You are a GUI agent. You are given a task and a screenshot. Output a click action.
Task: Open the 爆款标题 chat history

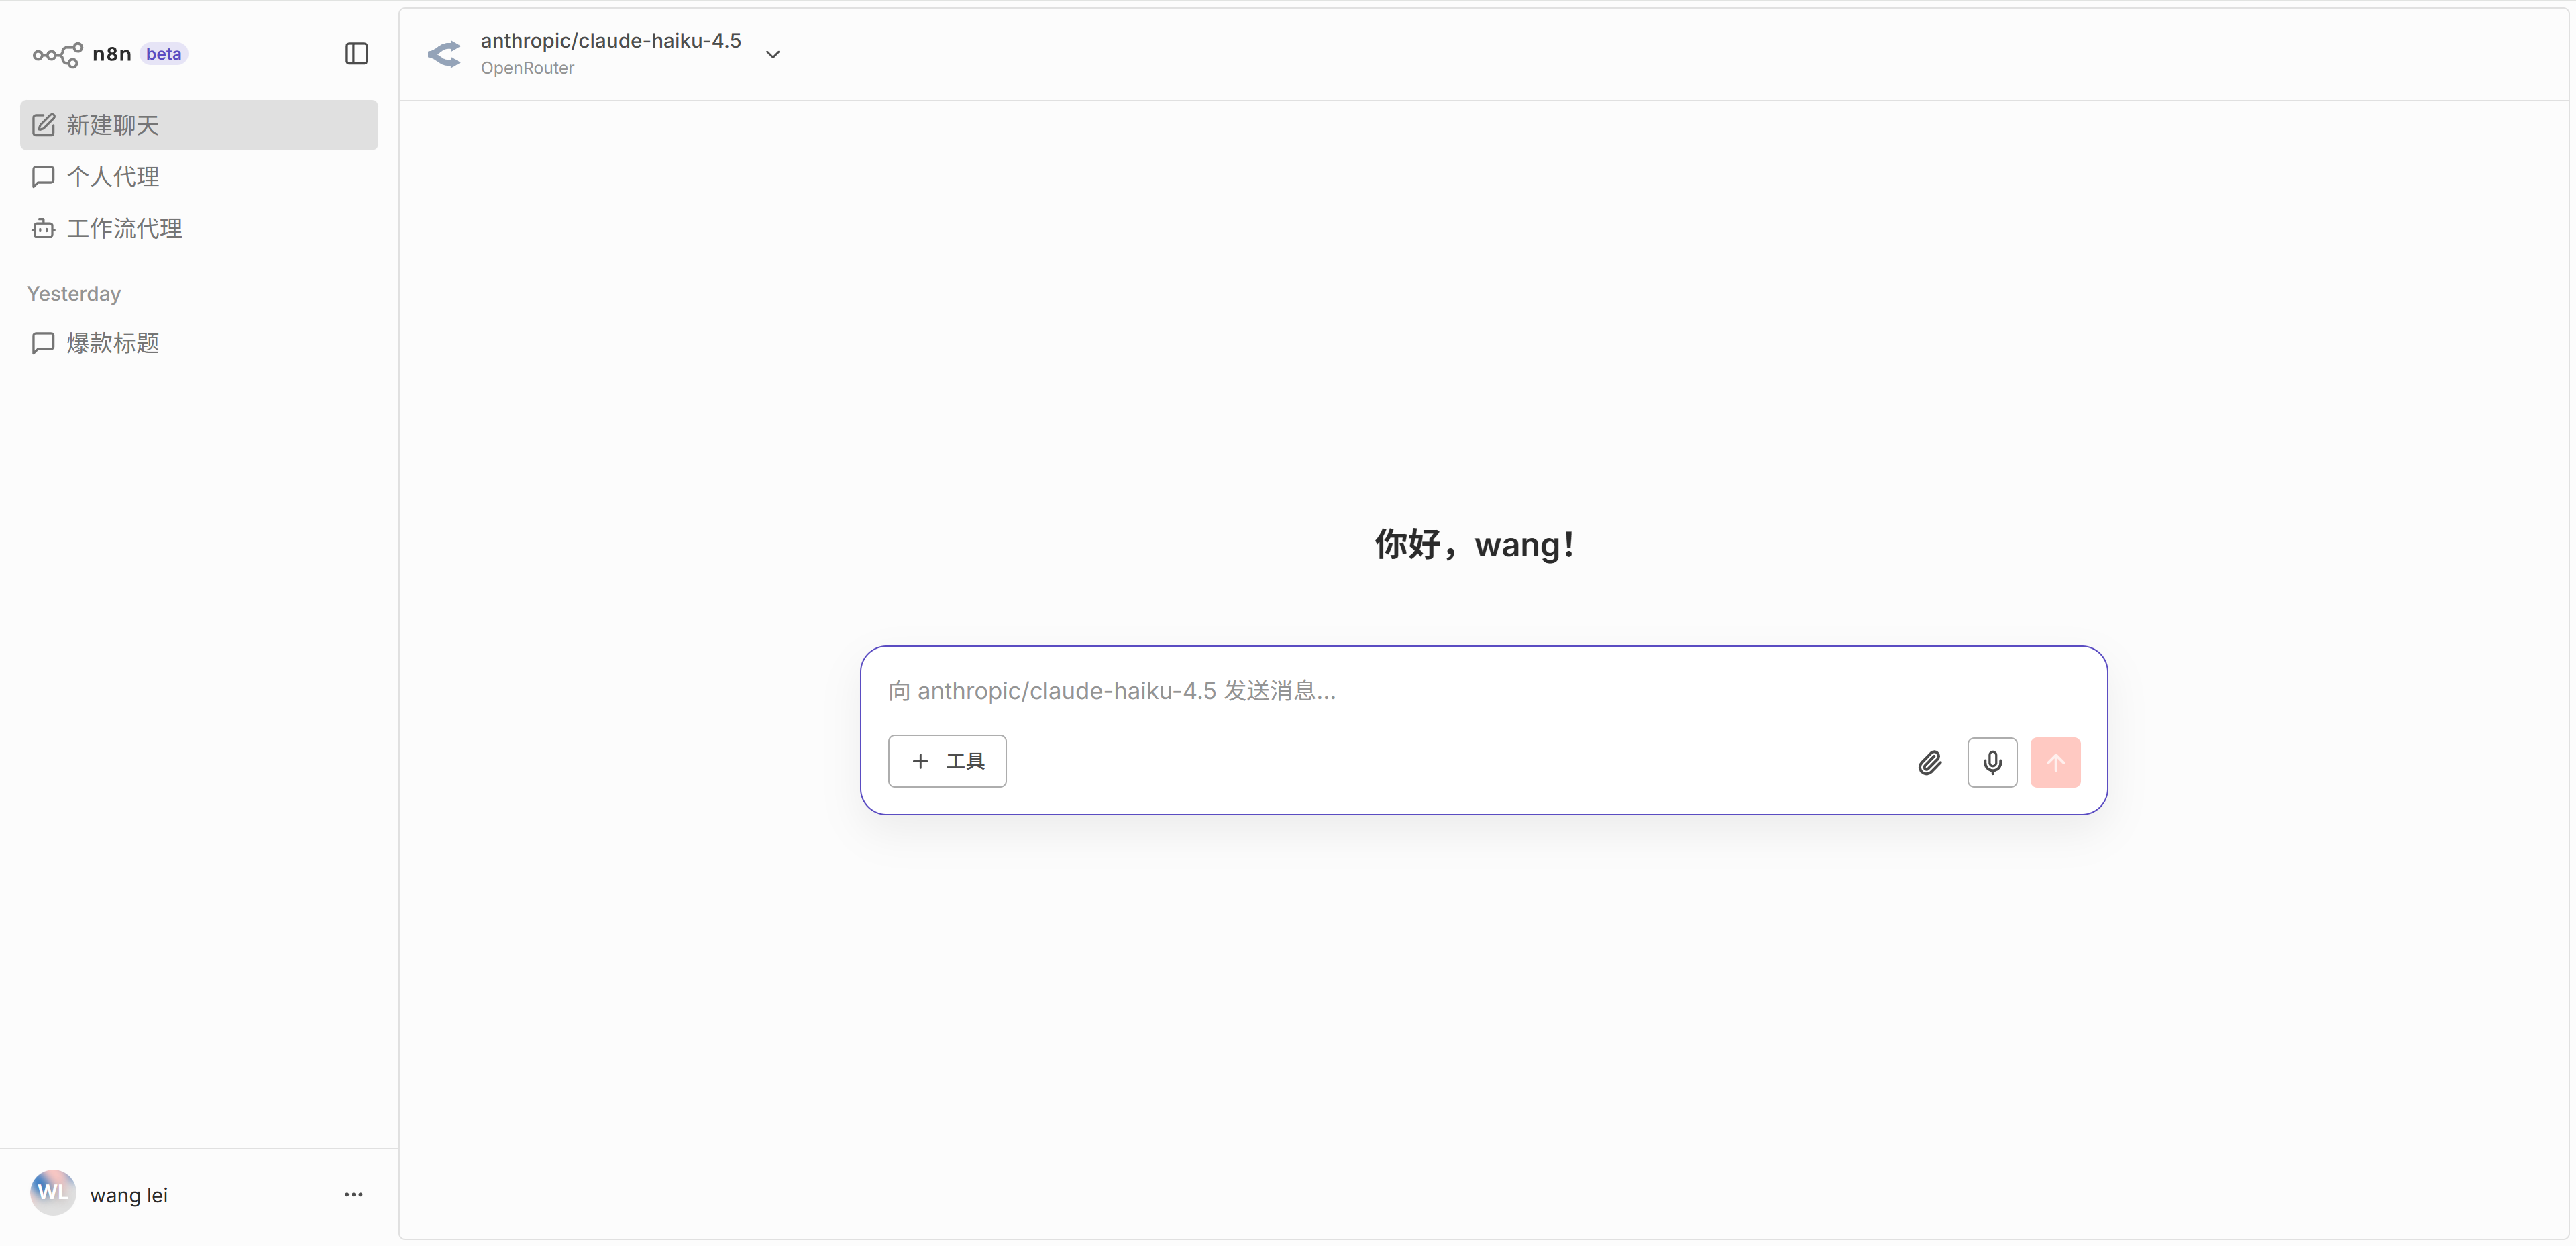[112, 343]
